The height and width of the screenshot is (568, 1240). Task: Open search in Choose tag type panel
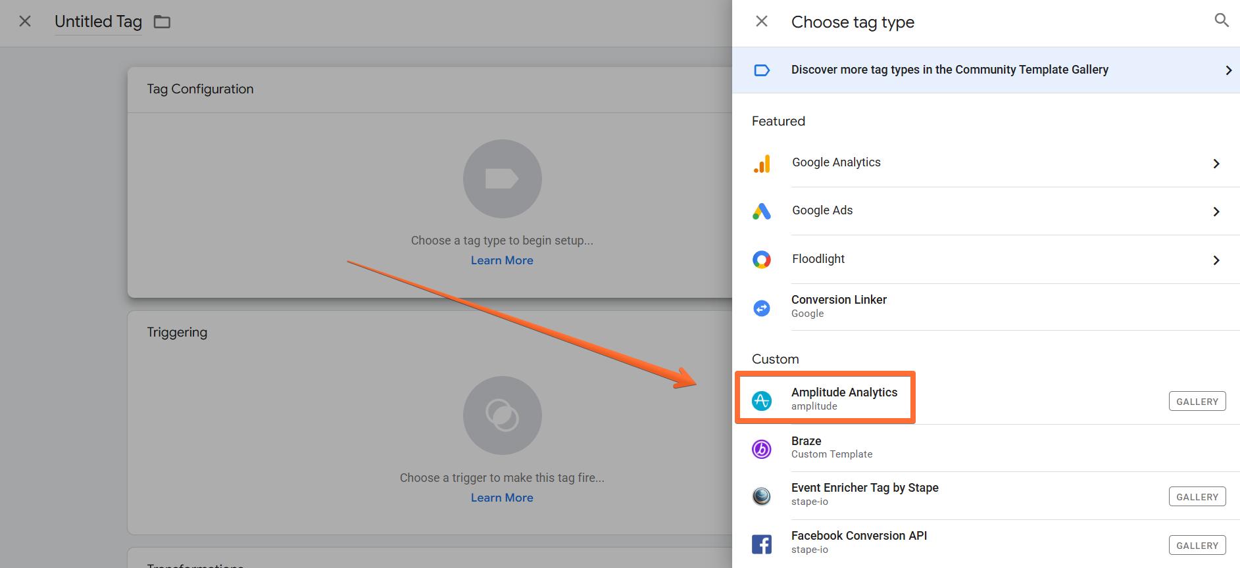pos(1221,20)
